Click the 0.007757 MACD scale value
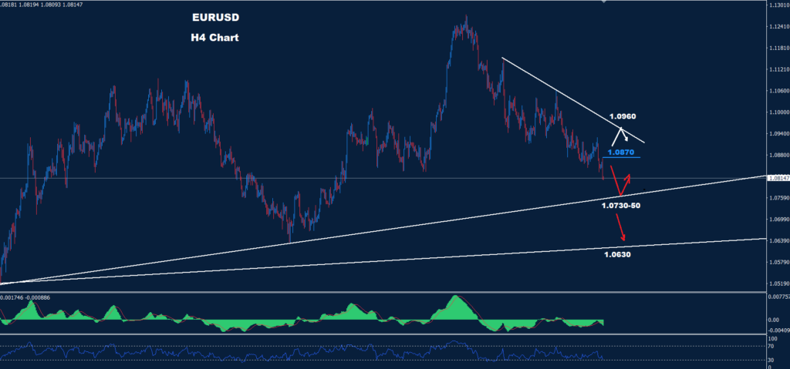The height and width of the screenshot is (369, 790). coord(779,297)
